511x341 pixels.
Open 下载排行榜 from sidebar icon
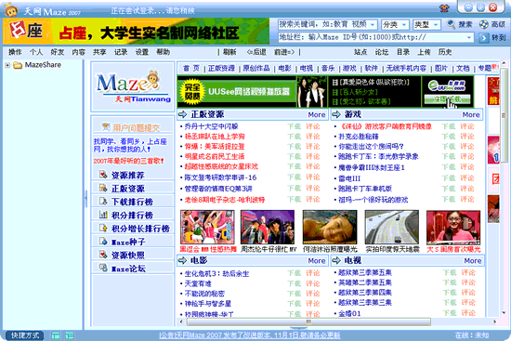103,202
